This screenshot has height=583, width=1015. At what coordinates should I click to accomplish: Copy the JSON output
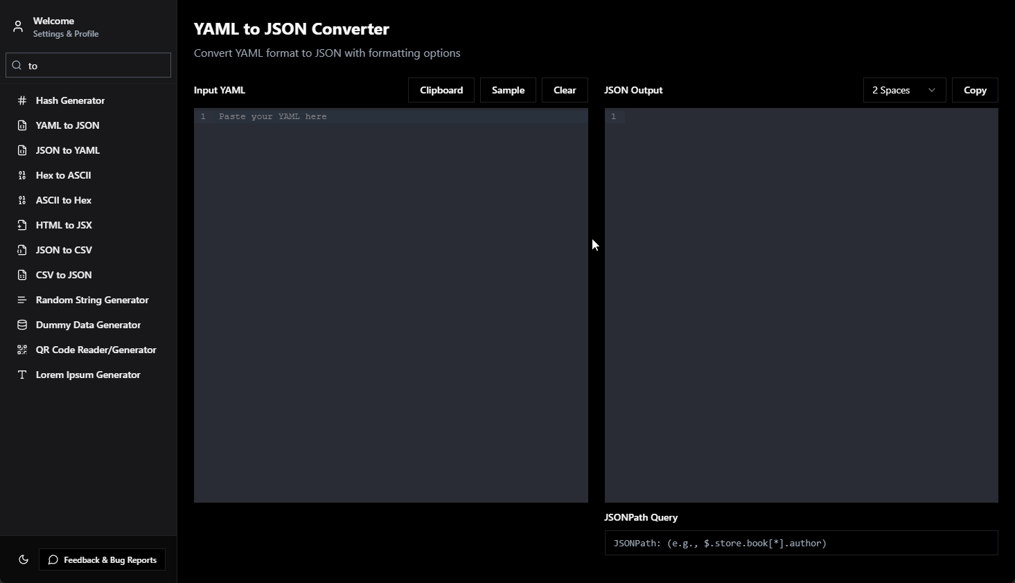[x=975, y=90]
